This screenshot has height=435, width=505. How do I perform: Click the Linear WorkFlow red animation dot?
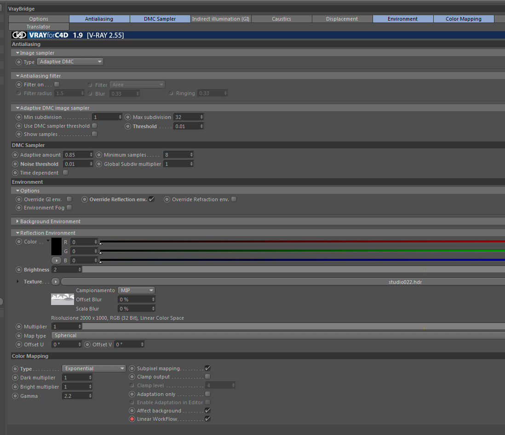click(132, 419)
